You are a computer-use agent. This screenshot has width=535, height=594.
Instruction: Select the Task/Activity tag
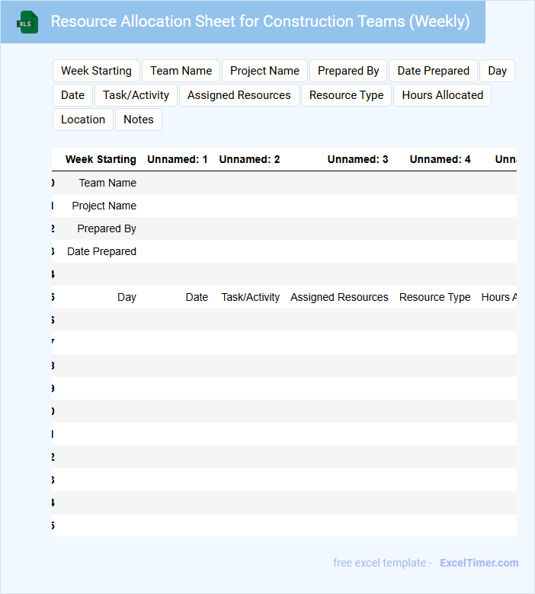tap(136, 95)
